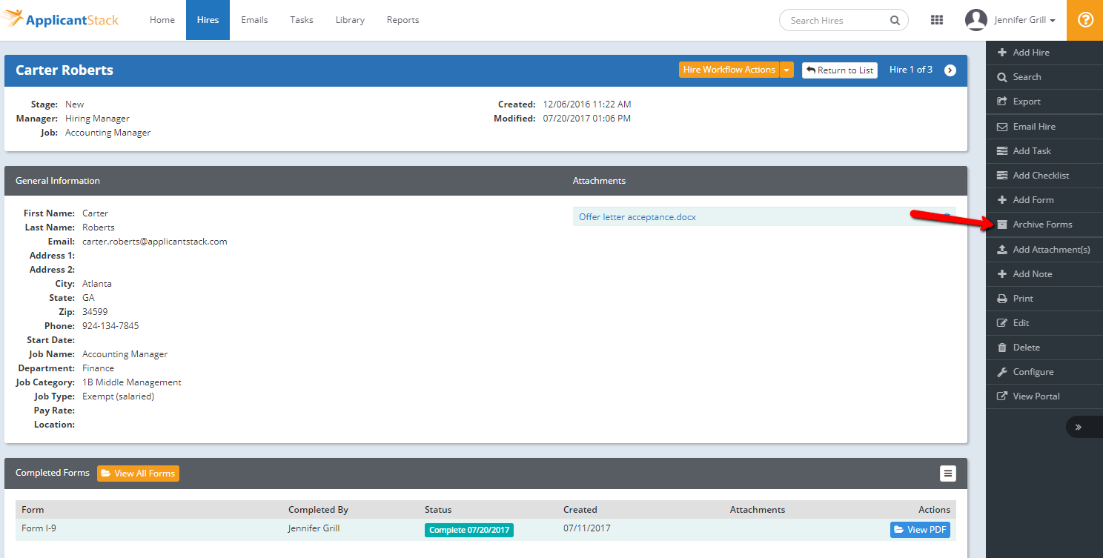Click Archive Forms in the sidebar
1103x558 pixels.
coord(1041,225)
